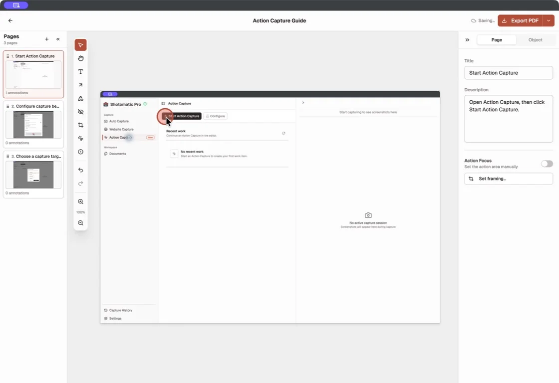Click '0 annotations' under Choose a capture target page
This screenshot has width=559, height=383.
17,193
